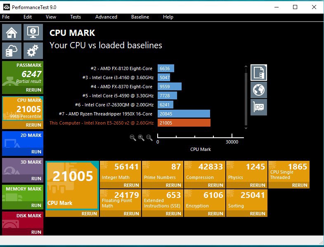Open the Tests menu
Image resolution: width=324 pixels, height=247 pixels.
(76, 17)
